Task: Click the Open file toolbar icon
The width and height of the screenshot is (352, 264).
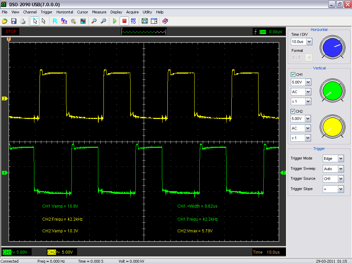Action: [5, 21]
